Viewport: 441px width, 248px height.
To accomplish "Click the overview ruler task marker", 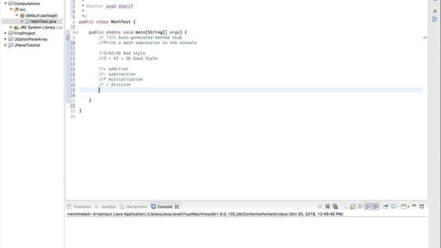I will [425, 37].
